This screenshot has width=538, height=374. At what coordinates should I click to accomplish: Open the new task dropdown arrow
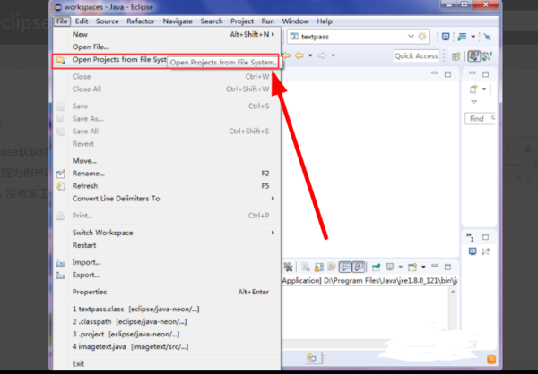tap(484, 89)
